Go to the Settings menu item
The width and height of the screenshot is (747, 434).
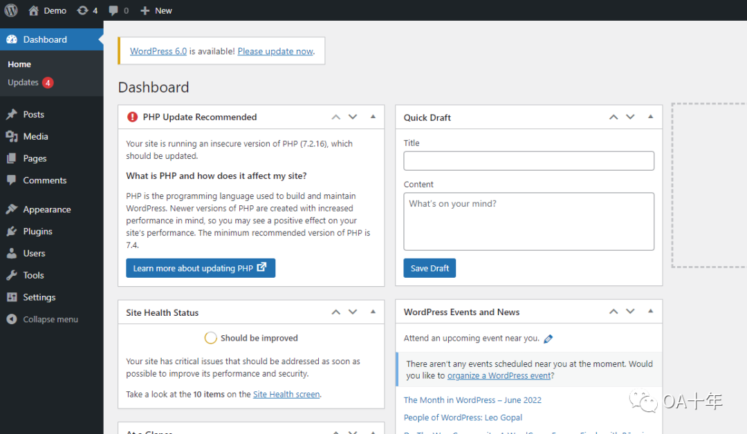pyautogui.click(x=39, y=297)
